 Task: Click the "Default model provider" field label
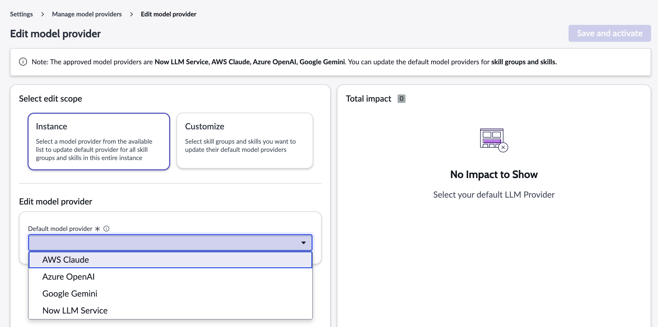pyautogui.click(x=60, y=229)
